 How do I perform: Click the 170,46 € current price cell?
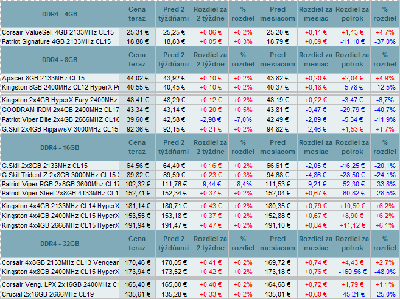coord(137,262)
